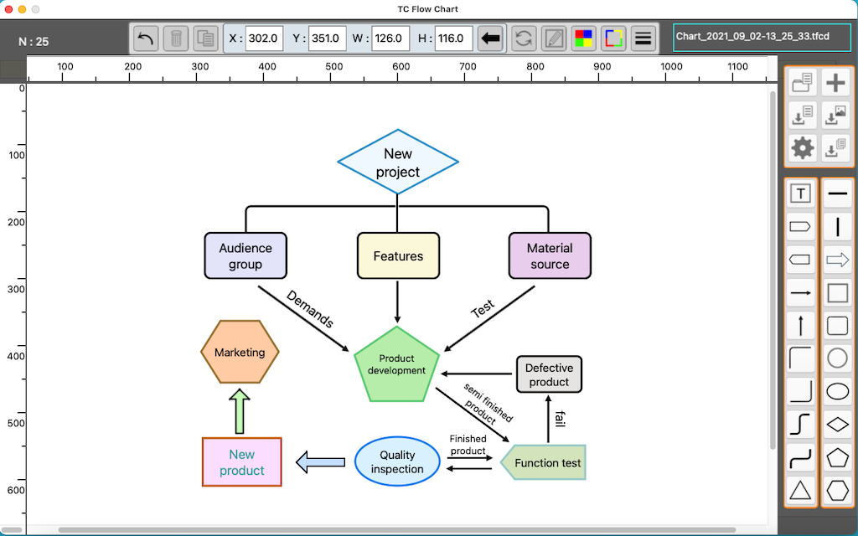858x536 pixels.
Task: Open the settings gear
Action: pyautogui.click(x=803, y=148)
